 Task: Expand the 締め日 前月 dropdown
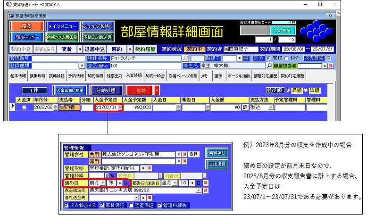pyautogui.click(x=102, y=183)
